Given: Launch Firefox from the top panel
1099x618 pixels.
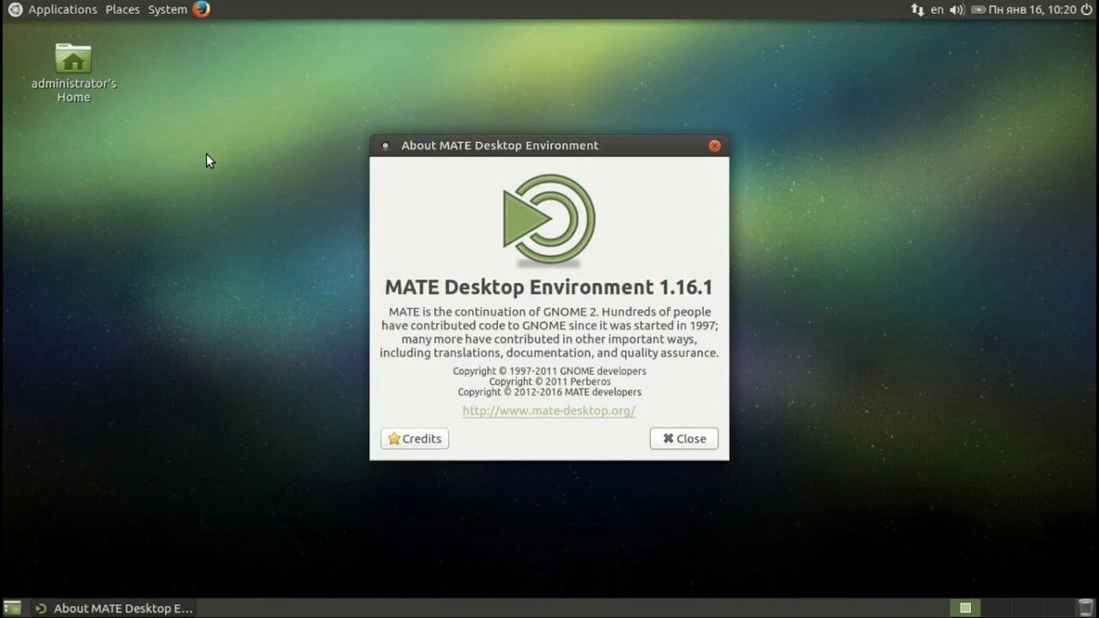Looking at the screenshot, I should [x=201, y=9].
